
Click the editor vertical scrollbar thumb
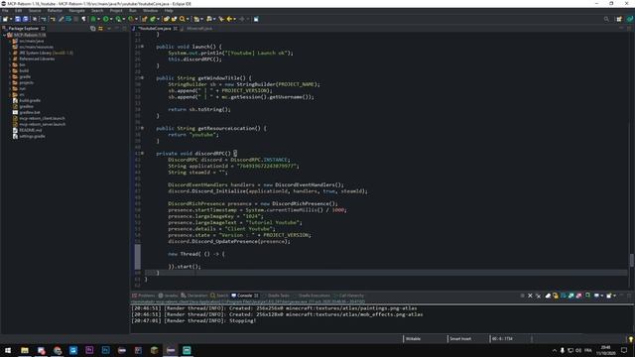tap(631, 260)
